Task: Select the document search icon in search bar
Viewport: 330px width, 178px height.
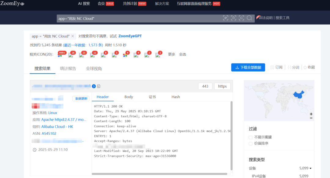Action: (233, 18)
